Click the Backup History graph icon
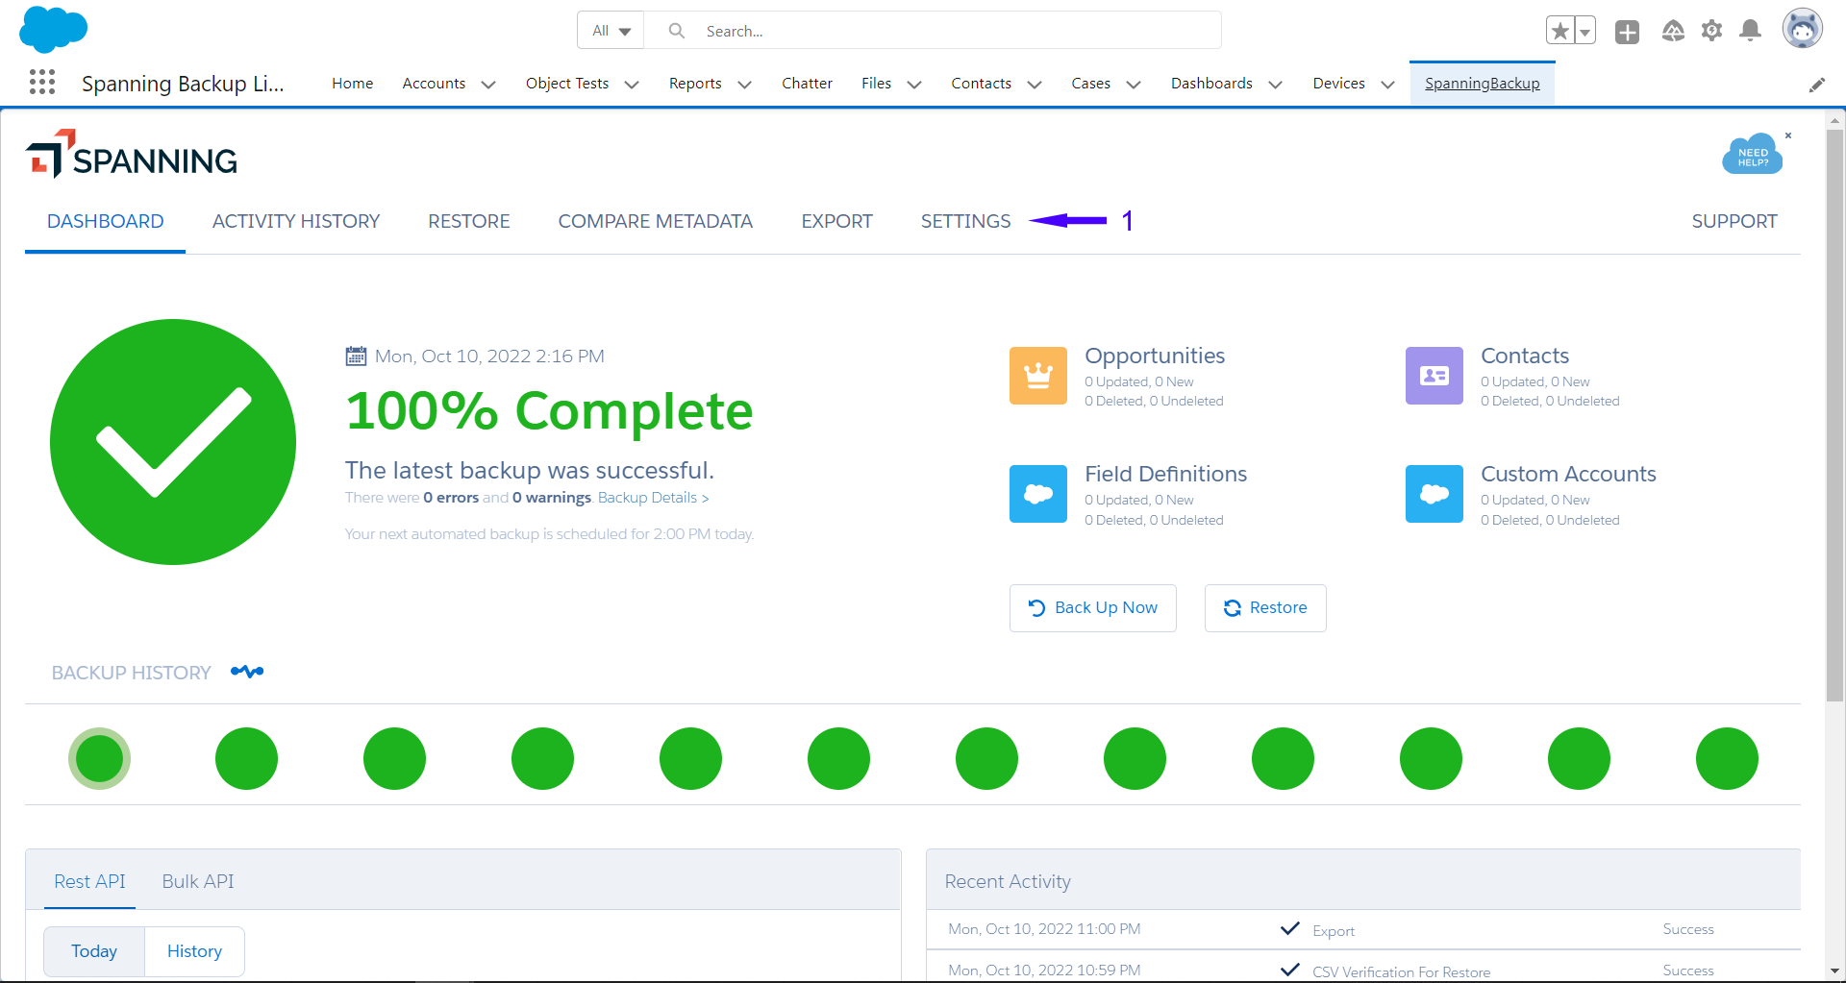 pos(247,672)
